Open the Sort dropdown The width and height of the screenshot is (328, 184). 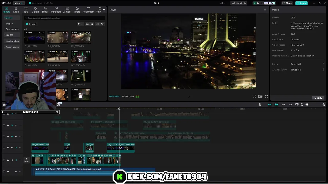click(x=89, y=24)
